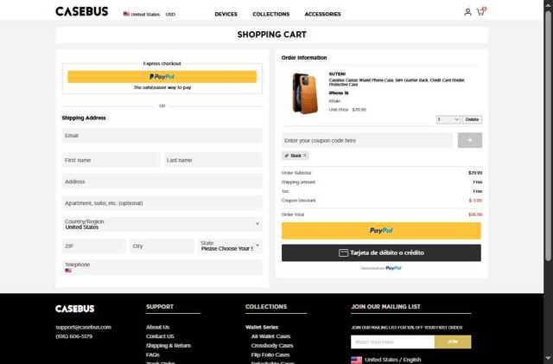Open the Flip Folio Cases link
Screen dimensions: 553x364
coord(270,354)
